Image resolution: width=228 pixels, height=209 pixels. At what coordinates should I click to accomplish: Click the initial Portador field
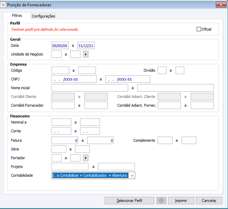coord(56,158)
